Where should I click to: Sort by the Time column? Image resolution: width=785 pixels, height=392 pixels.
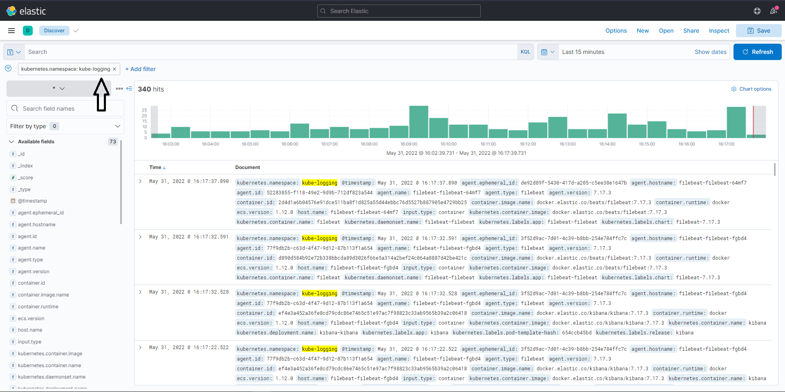point(157,167)
